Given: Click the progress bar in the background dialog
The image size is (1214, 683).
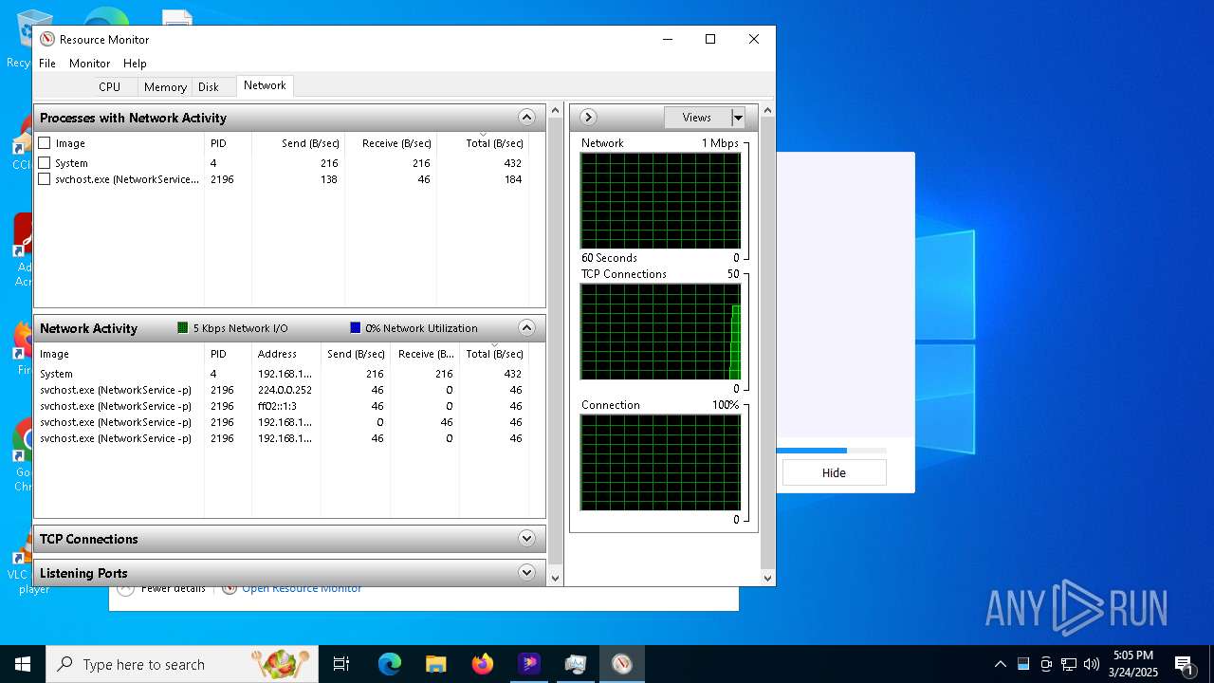Looking at the screenshot, I should tap(832, 451).
